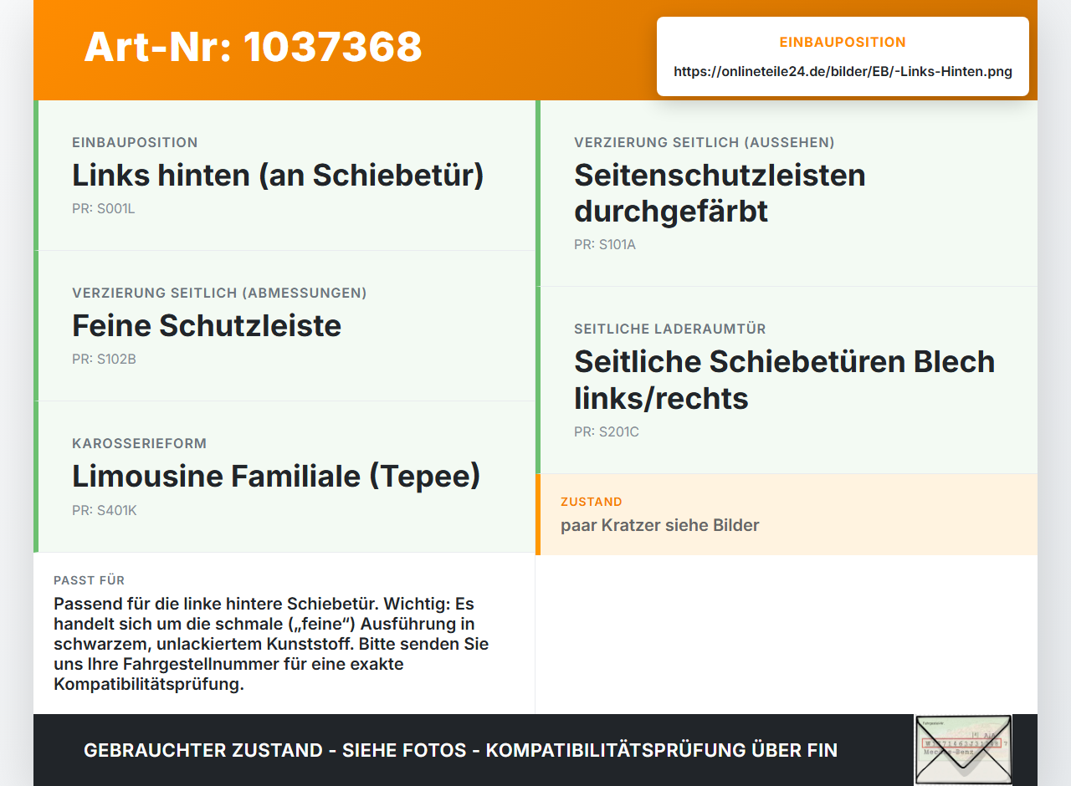The image size is (1071, 786).
Task: Click the VERZIERUNG SEITLICH (ABMESSUNGEN) label
Action: point(219,293)
